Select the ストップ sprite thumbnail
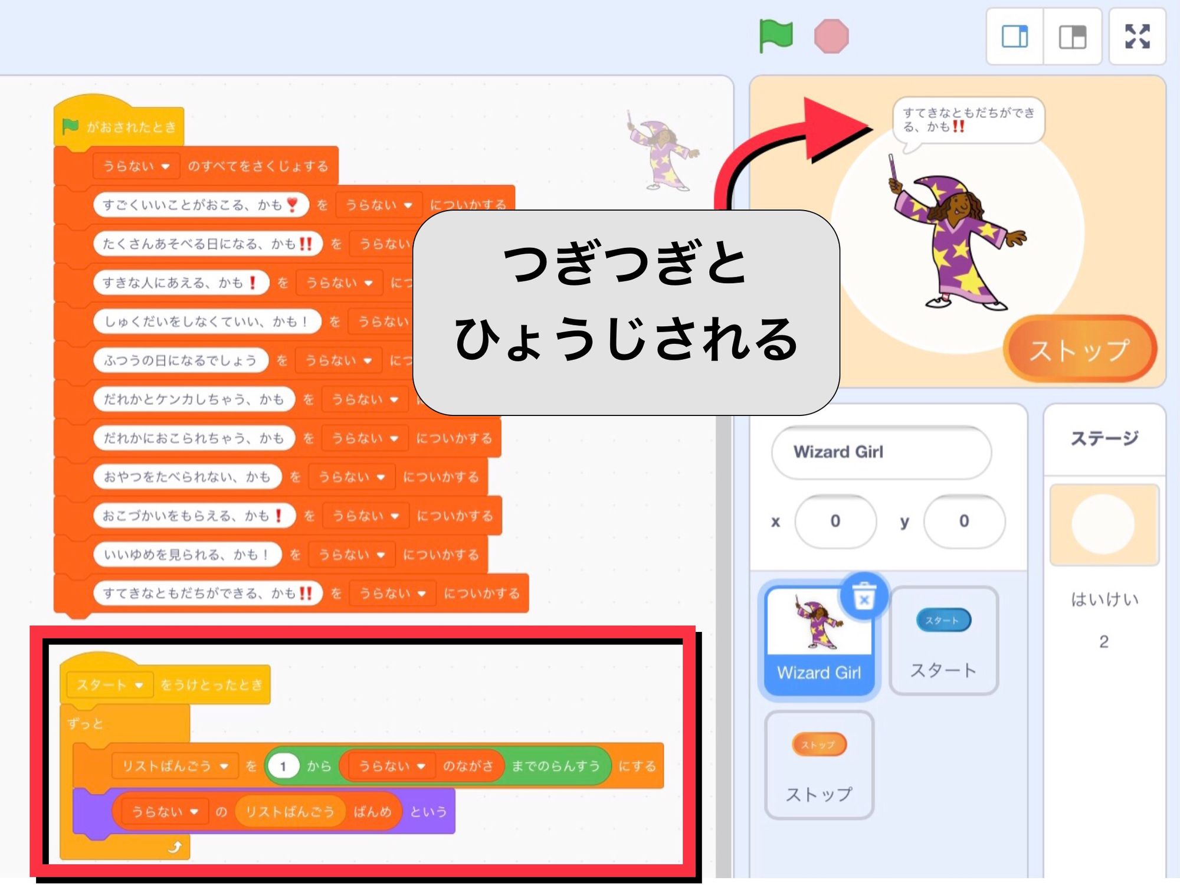 coord(819,765)
